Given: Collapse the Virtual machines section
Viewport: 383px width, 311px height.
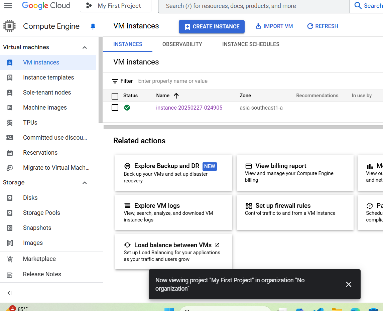Looking at the screenshot, I should point(85,47).
